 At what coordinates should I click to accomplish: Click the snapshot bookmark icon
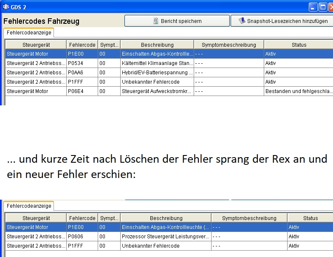242,21
